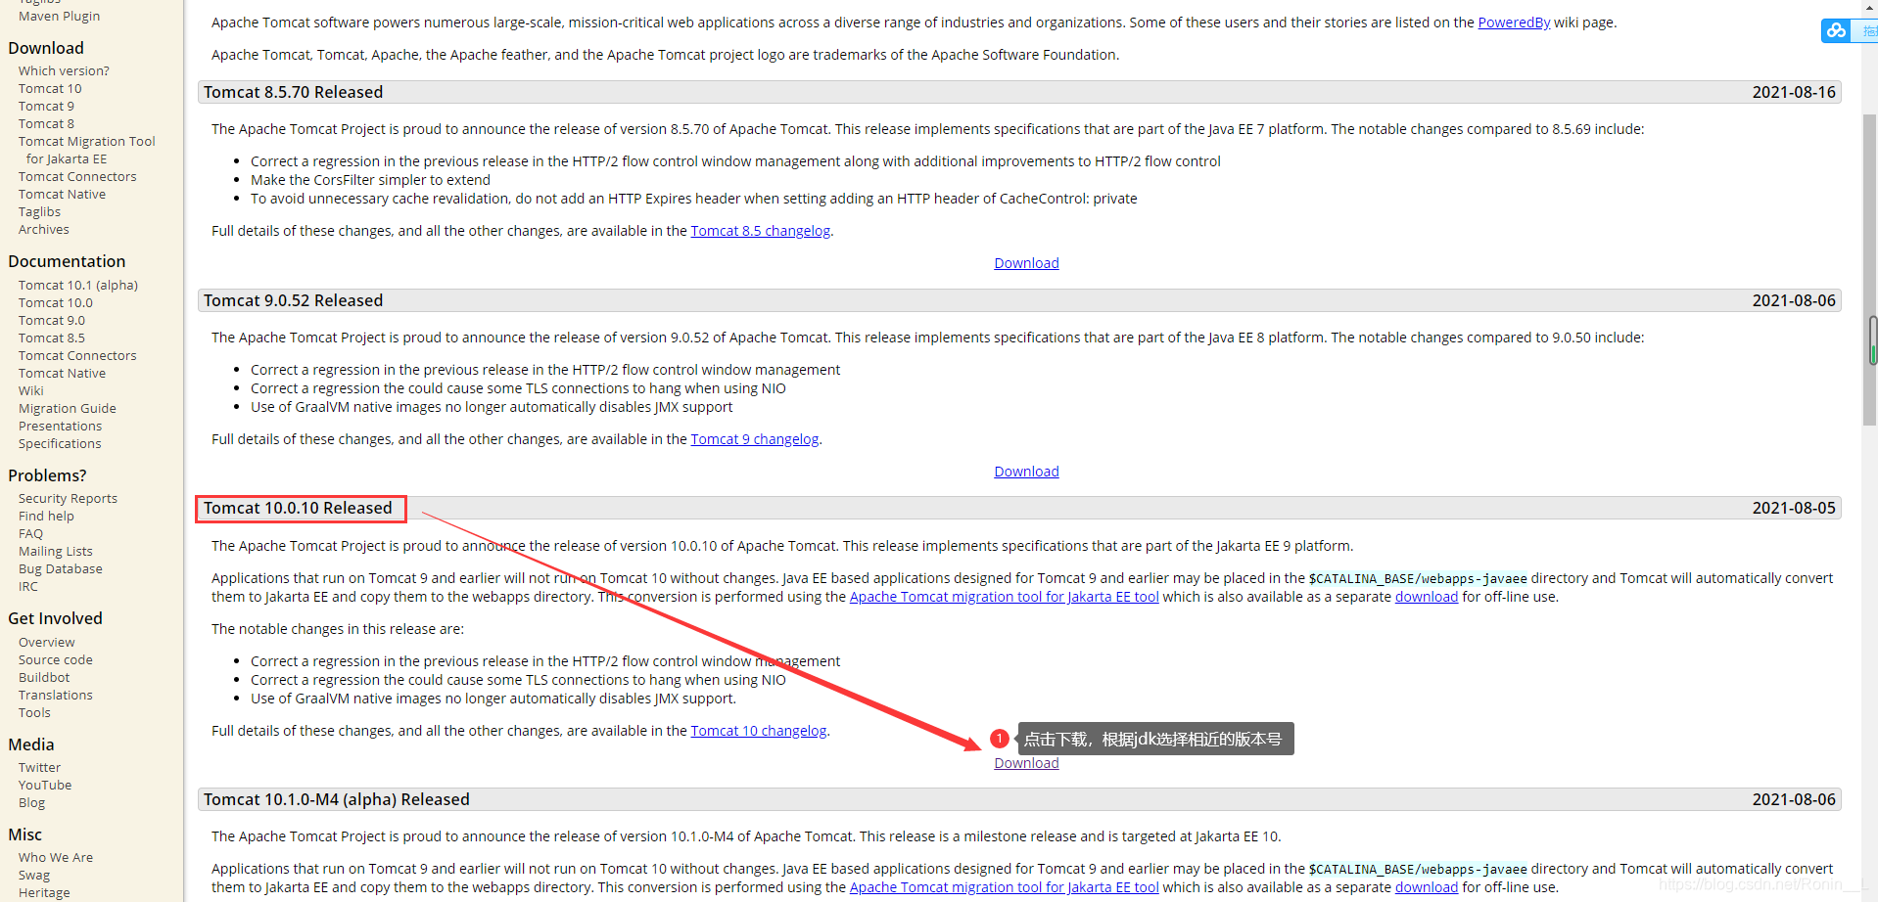Image resolution: width=1878 pixels, height=902 pixels.
Task: Open the Presentations link
Action: [60, 426]
